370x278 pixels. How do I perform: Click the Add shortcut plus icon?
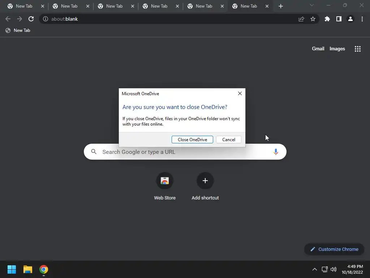[205, 181]
